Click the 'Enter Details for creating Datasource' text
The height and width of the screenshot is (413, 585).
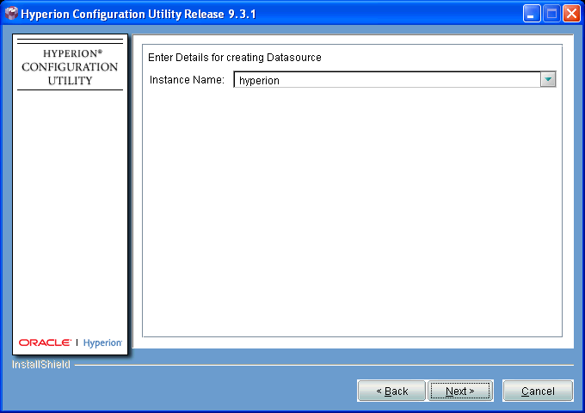pos(235,58)
